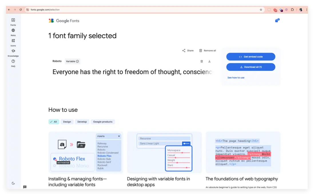Select the Google products filter chip
This screenshot has height=195, width=314.
tap(103, 122)
